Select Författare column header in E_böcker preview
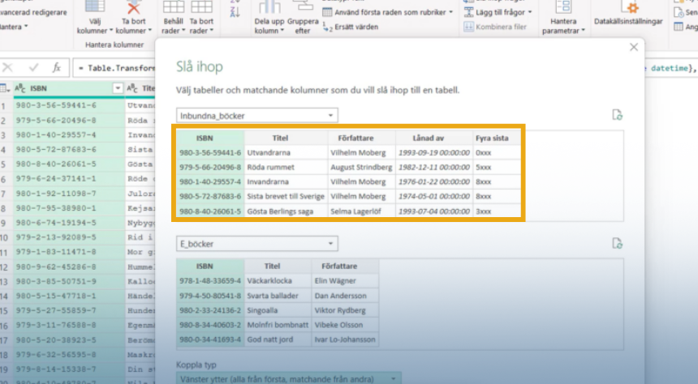Screen dimensions: 698x384 click(x=344, y=266)
